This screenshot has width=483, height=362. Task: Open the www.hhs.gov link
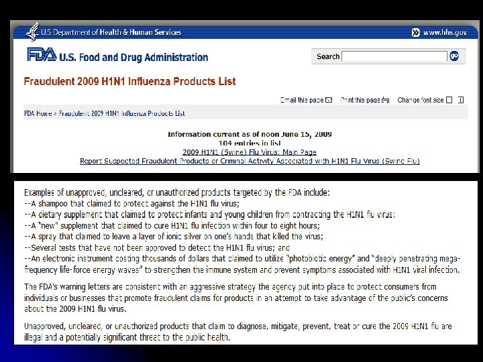[445, 32]
